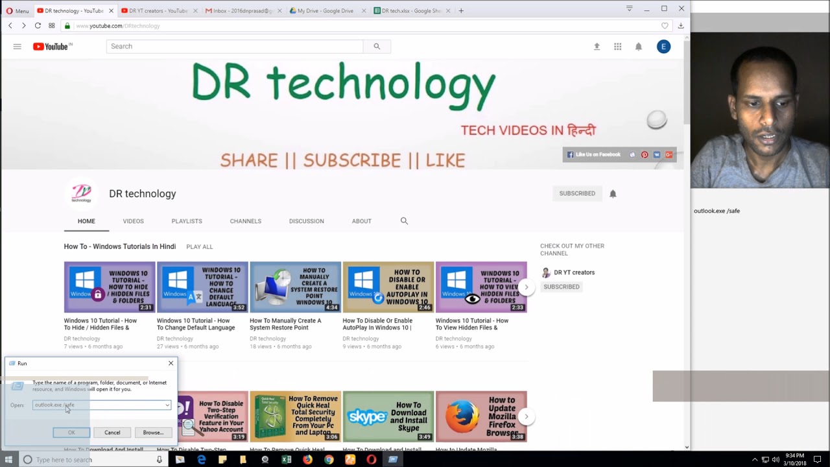The width and height of the screenshot is (830, 467).
Task: Open the VIDEOS channel tab
Action: pyautogui.click(x=134, y=221)
